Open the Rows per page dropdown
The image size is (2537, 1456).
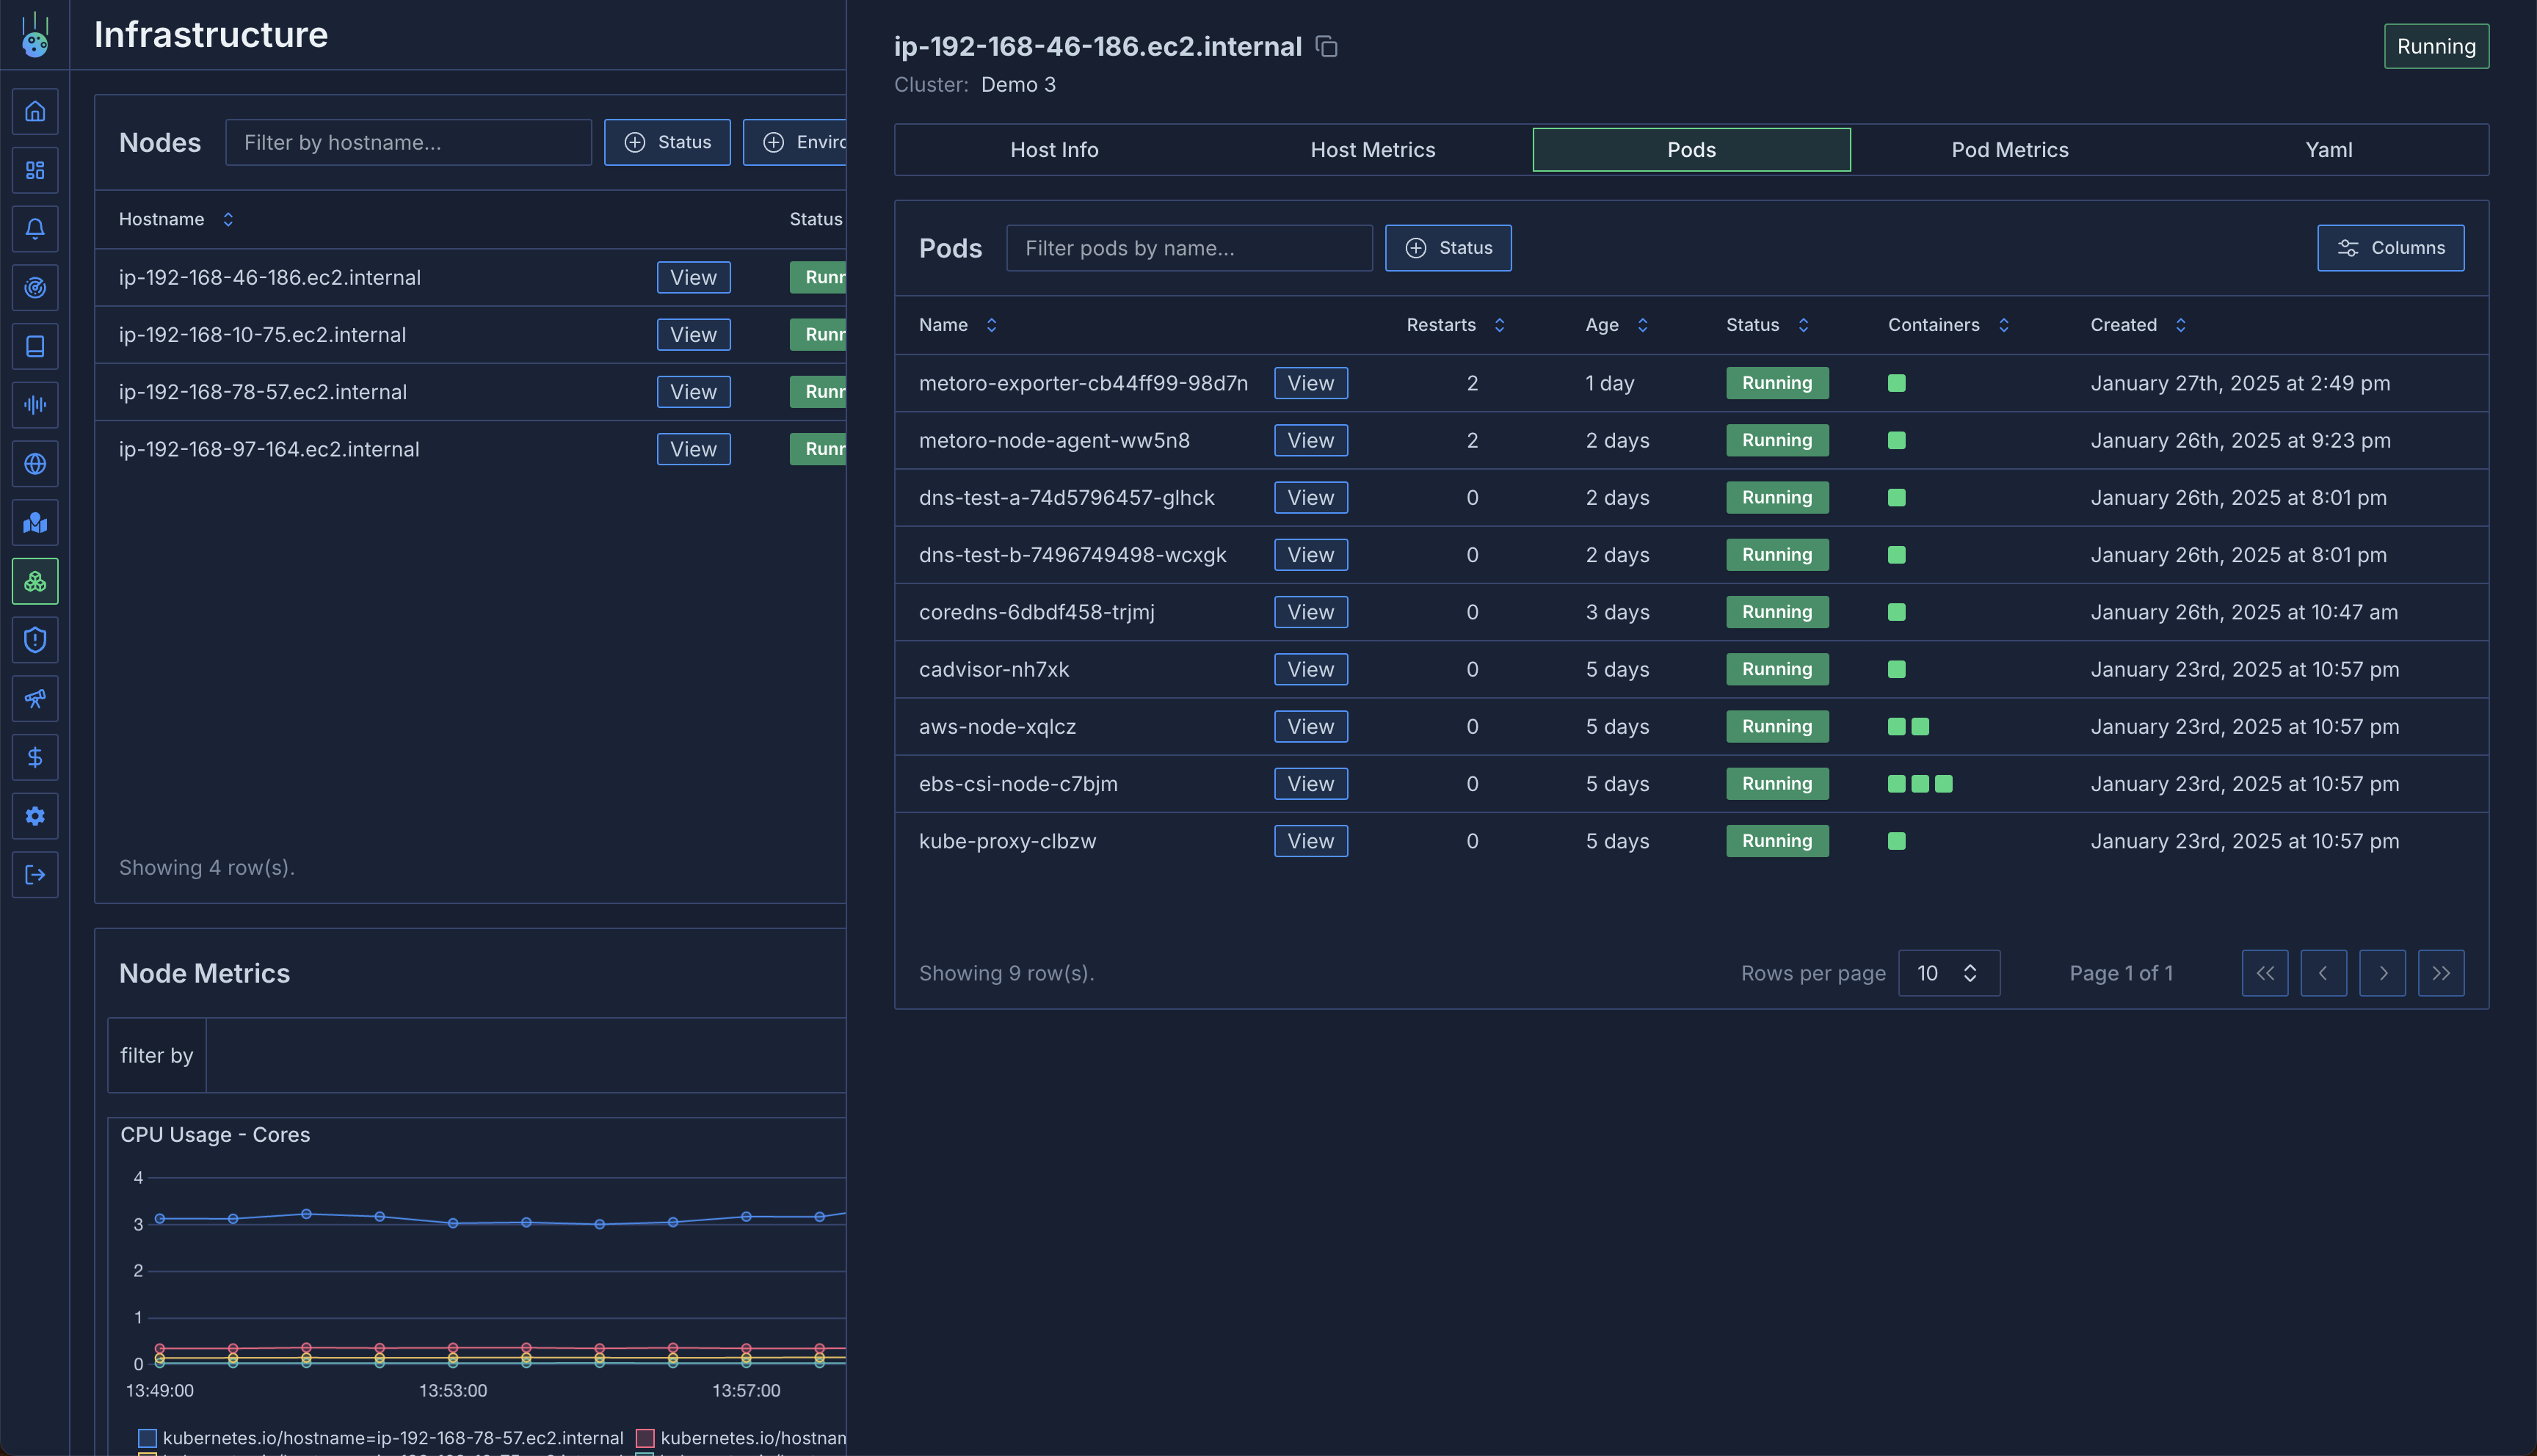[x=1948, y=973]
